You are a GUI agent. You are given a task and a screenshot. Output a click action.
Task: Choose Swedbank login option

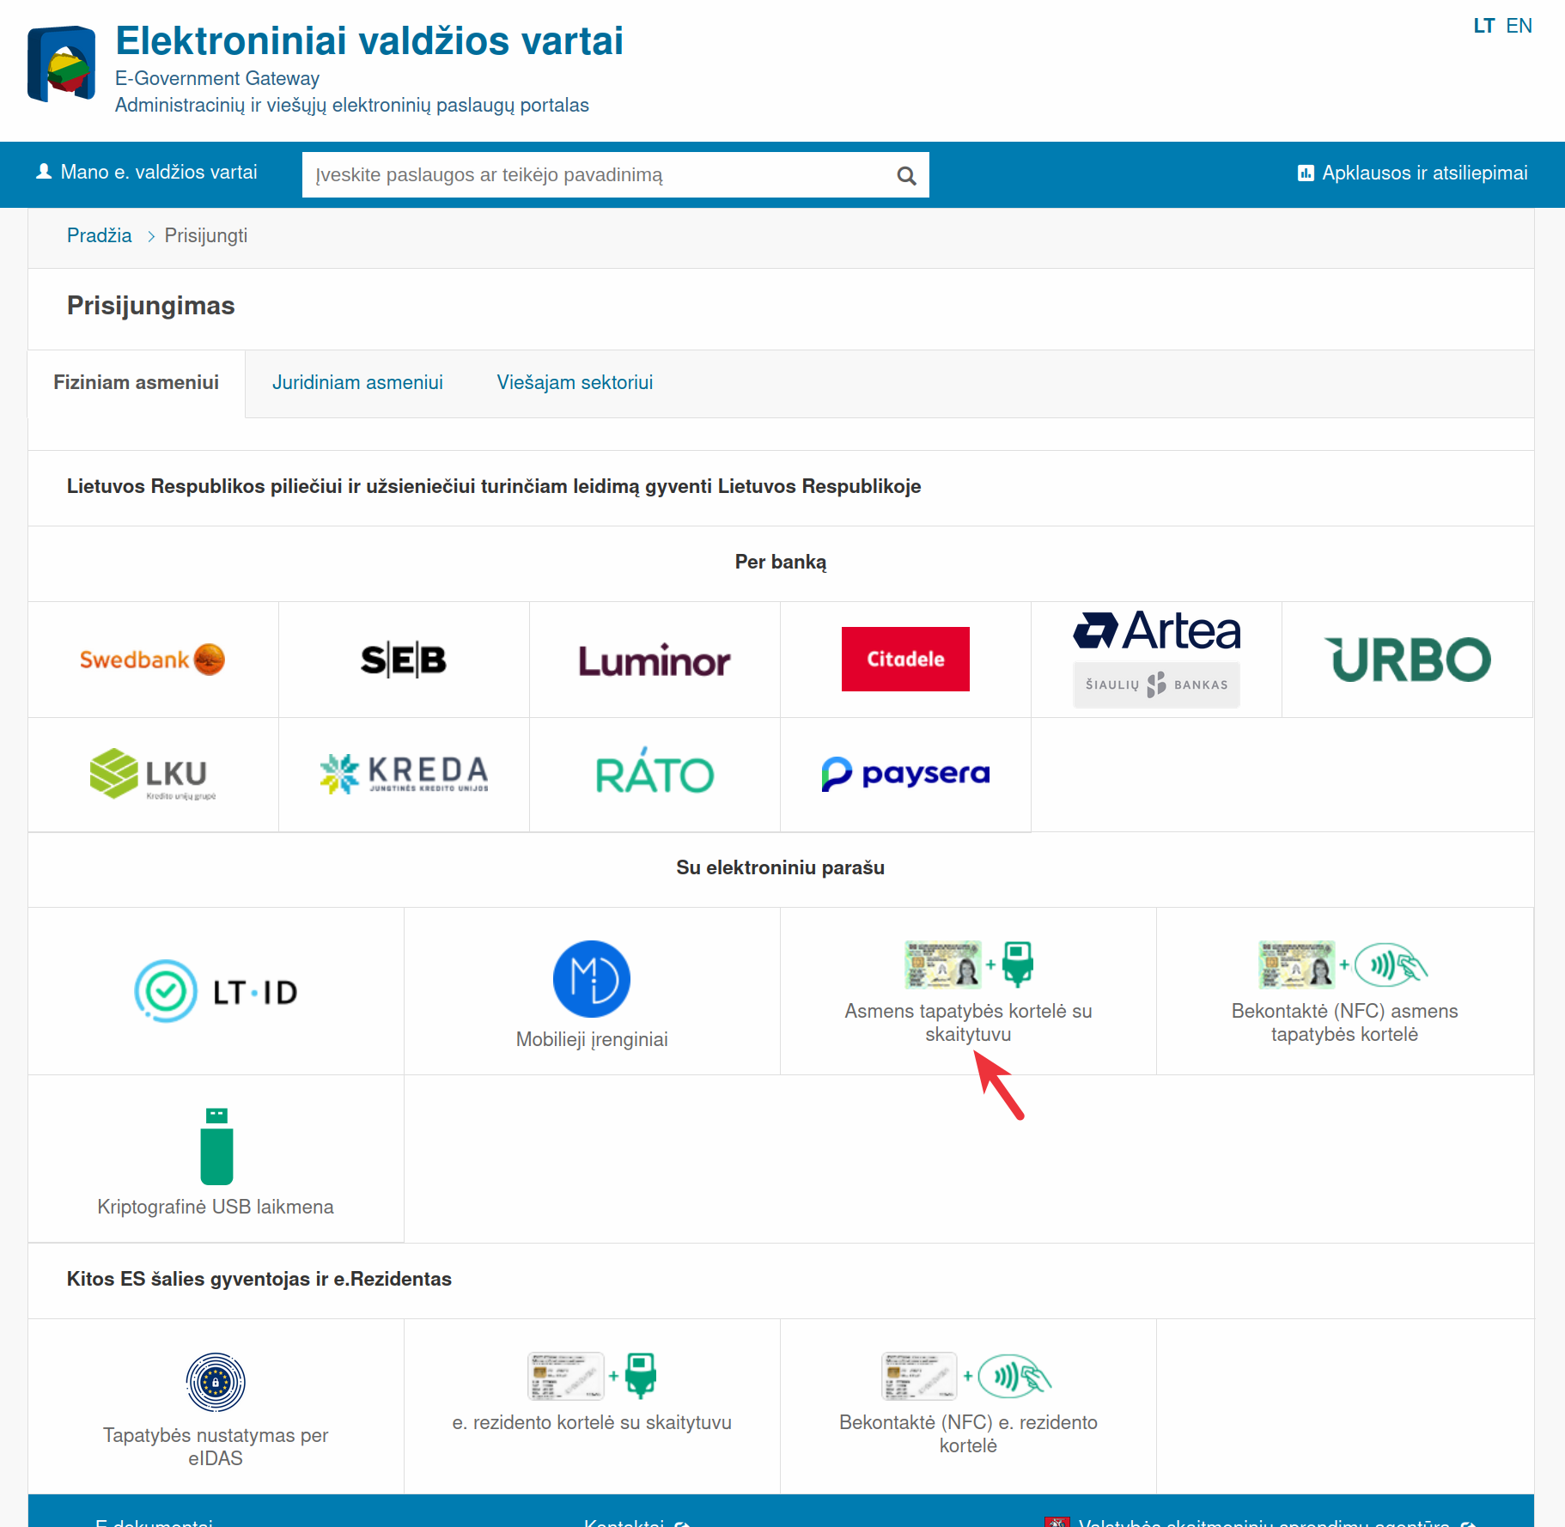coord(153,660)
